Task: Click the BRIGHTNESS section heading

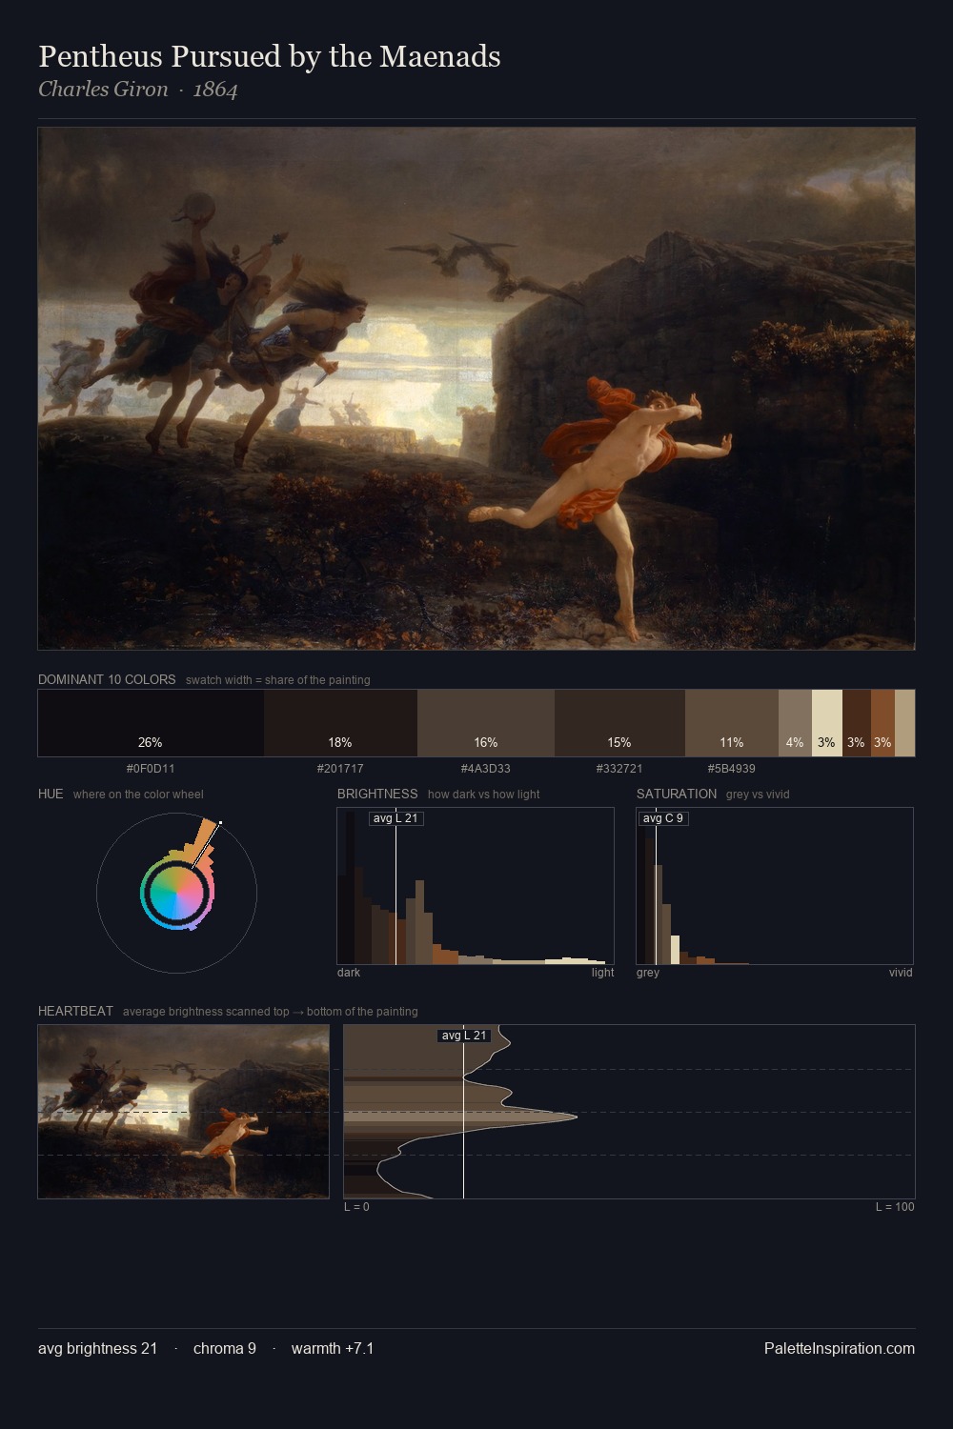Action: [x=377, y=794]
